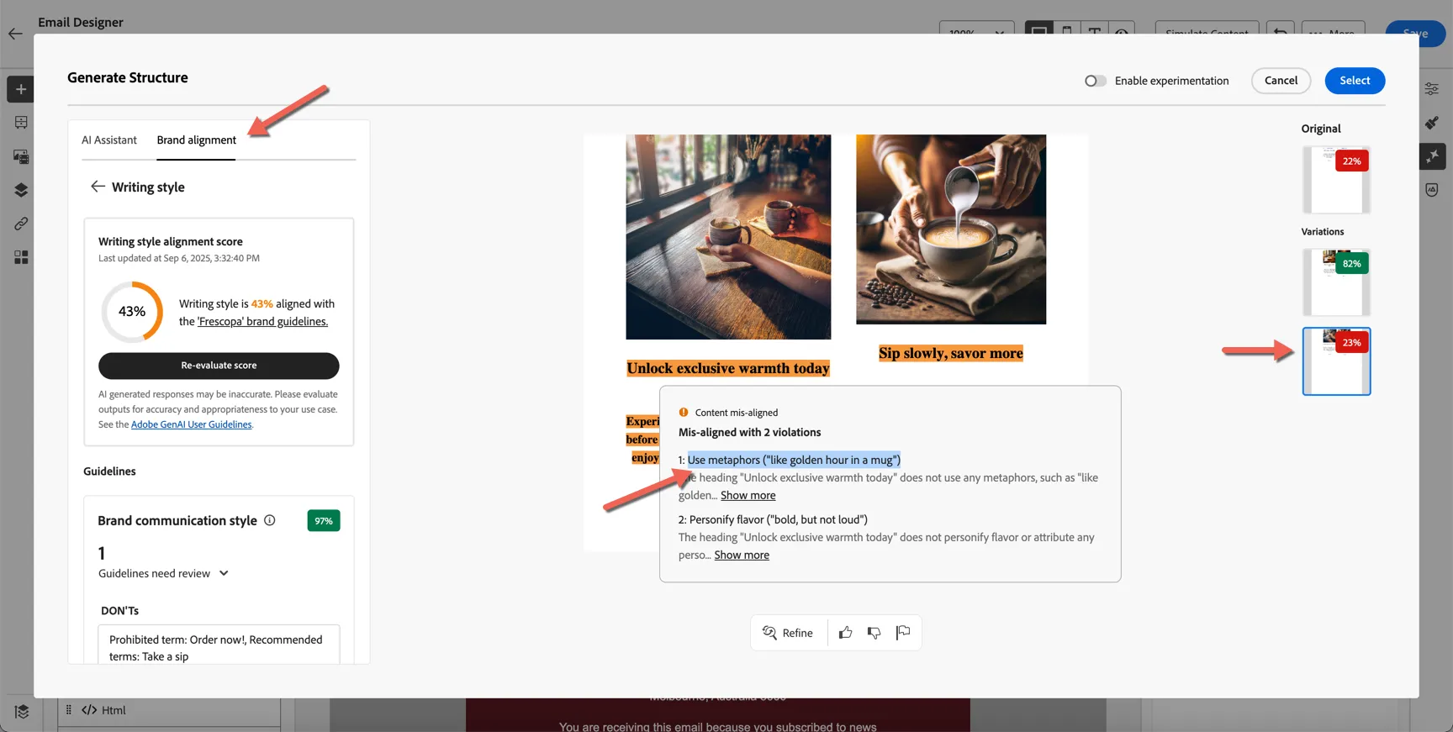This screenshot has width=1453, height=732.
Task: Click the Prohibited term guideline box
Action: click(219, 645)
